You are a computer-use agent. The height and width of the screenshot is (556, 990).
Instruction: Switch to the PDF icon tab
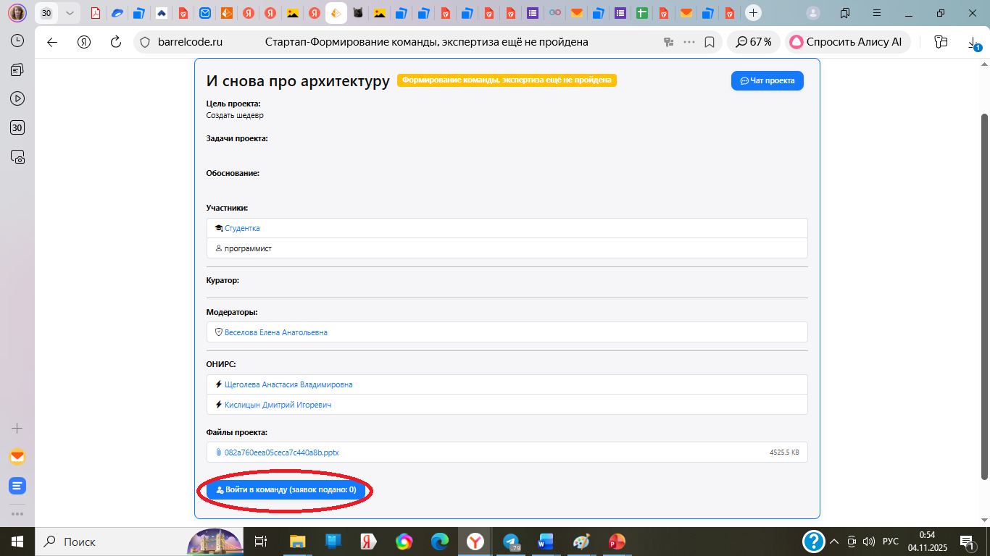click(x=95, y=13)
